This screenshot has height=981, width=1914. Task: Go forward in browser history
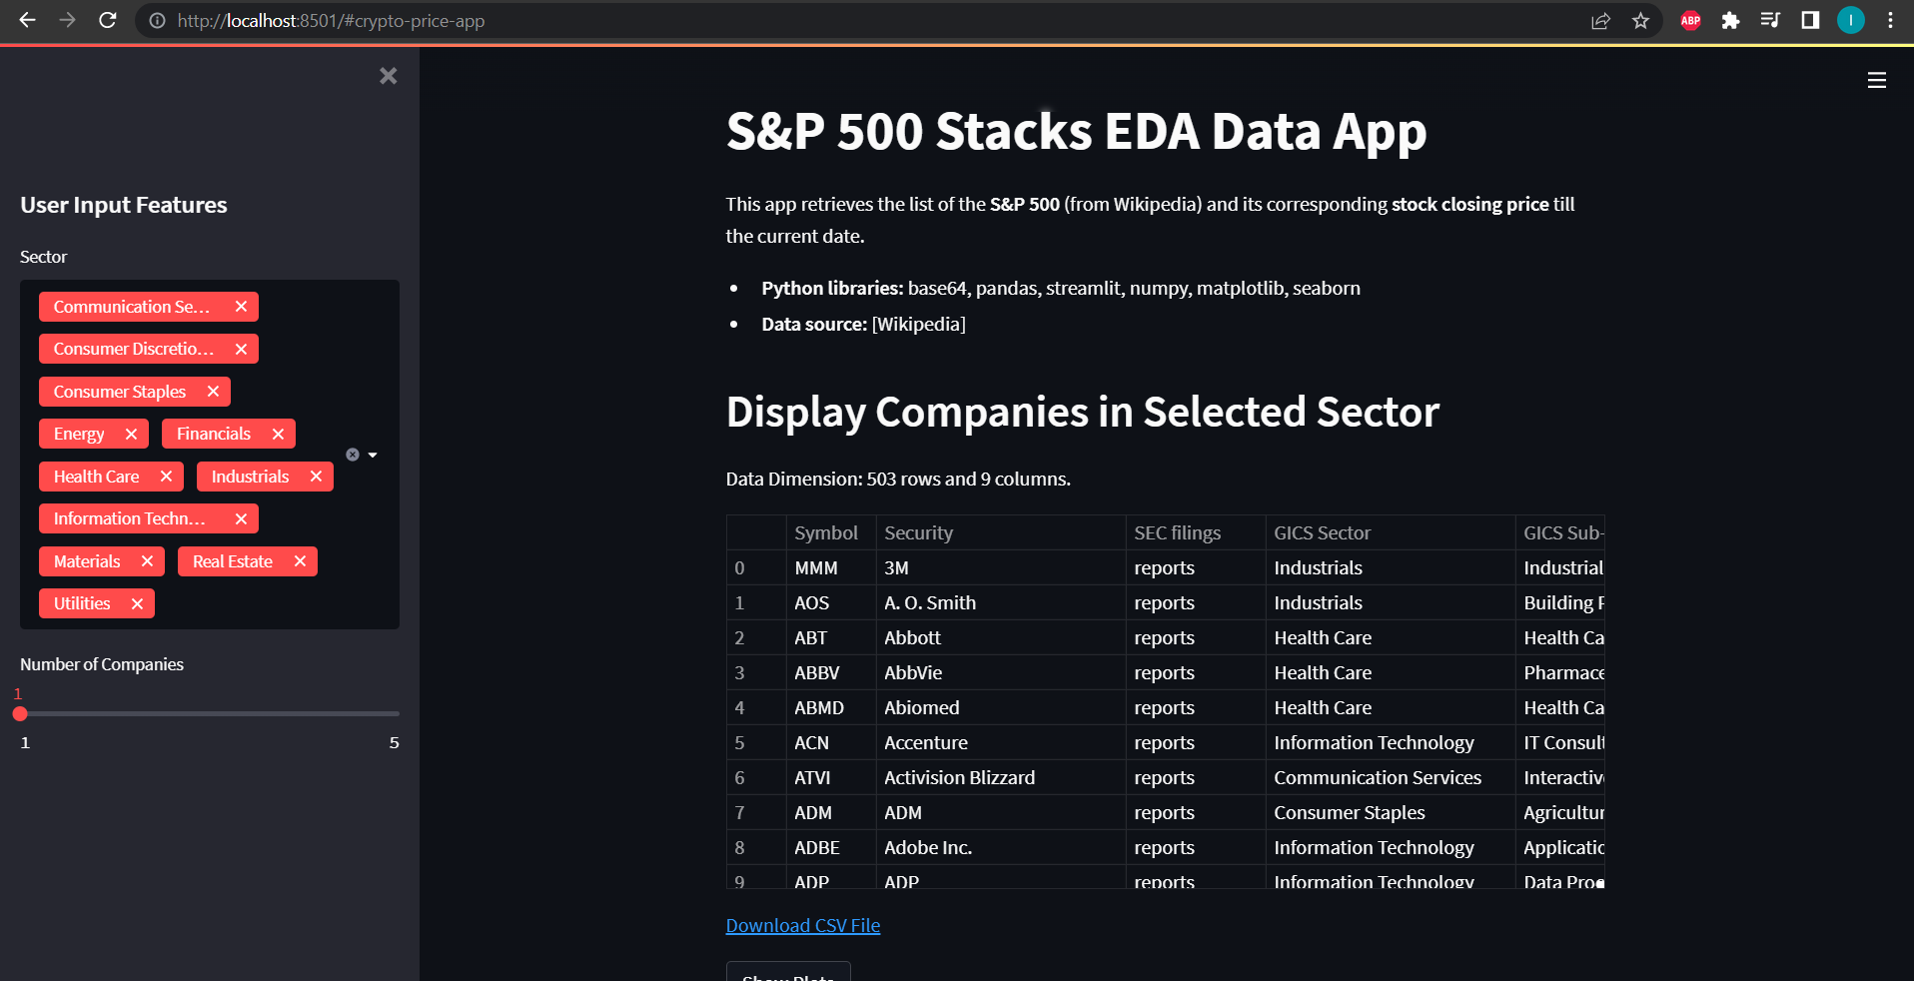click(x=67, y=20)
